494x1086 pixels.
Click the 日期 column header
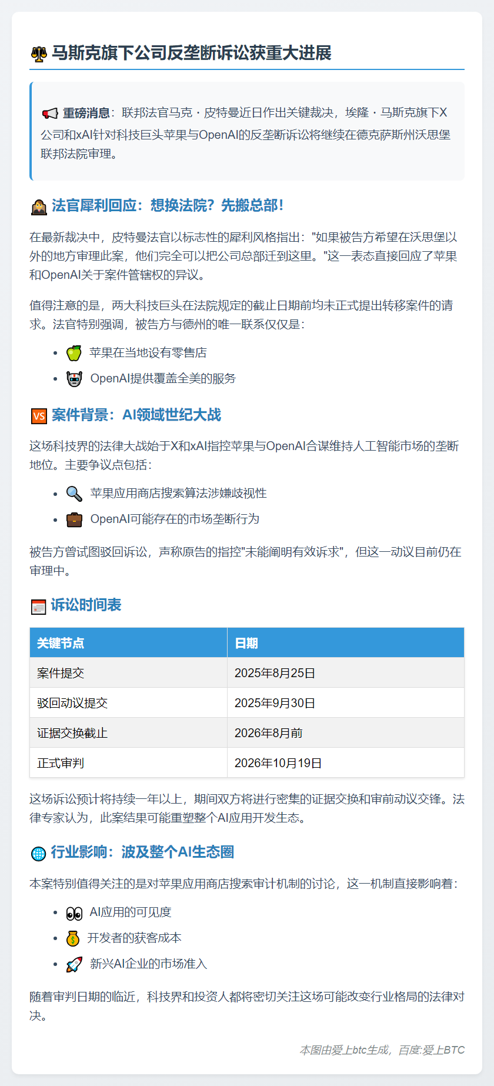[x=246, y=643]
